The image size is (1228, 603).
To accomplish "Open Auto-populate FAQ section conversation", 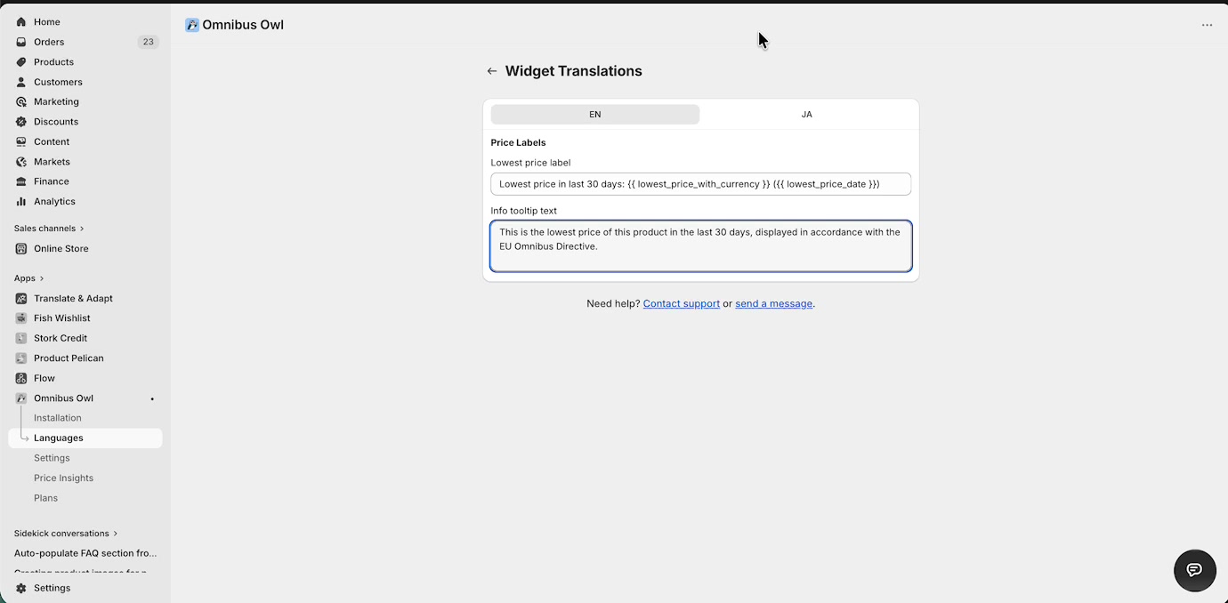I will point(85,553).
